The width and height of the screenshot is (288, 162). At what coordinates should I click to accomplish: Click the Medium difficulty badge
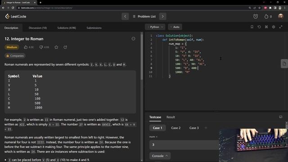[12, 47]
